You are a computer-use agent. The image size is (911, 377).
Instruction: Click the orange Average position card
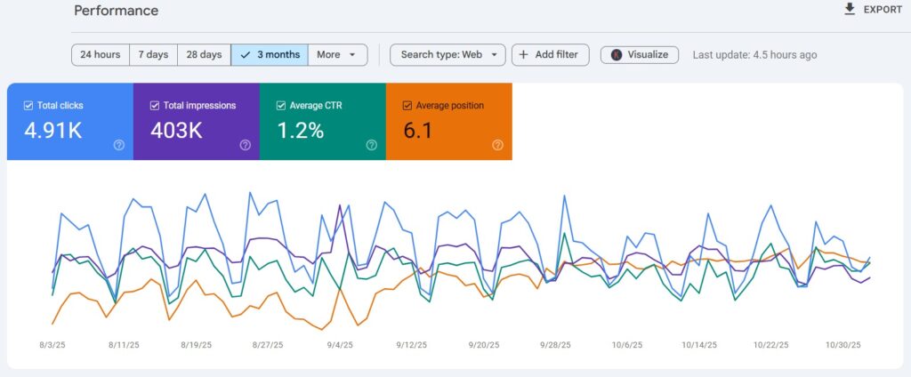pyautogui.click(x=448, y=129)
